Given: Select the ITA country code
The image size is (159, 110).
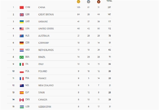Looking at the screenshot, I should pos(27,64).
